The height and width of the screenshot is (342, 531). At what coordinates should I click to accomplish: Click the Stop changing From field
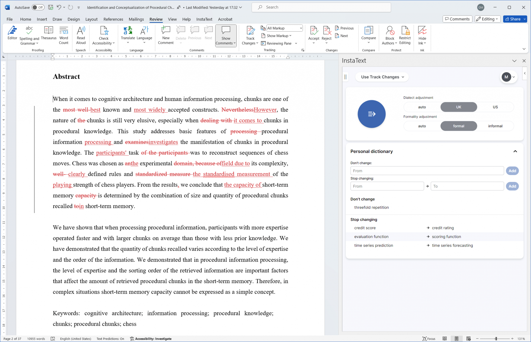coord(387,186)
